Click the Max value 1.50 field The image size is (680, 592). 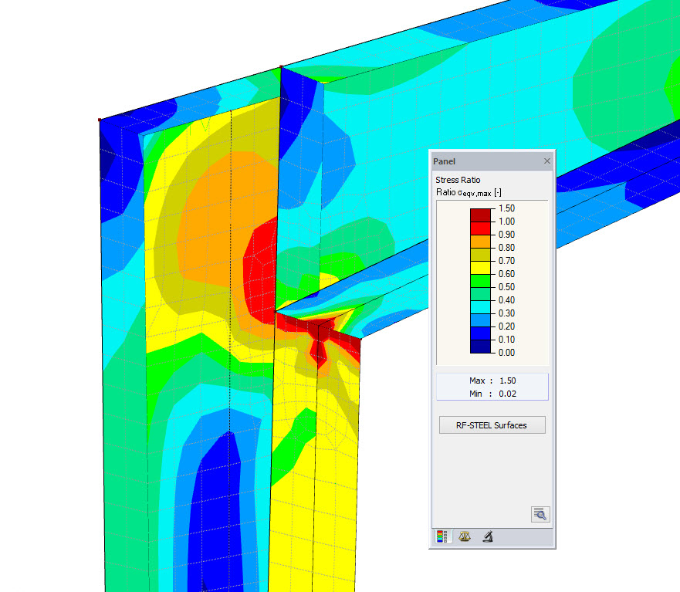492,380
